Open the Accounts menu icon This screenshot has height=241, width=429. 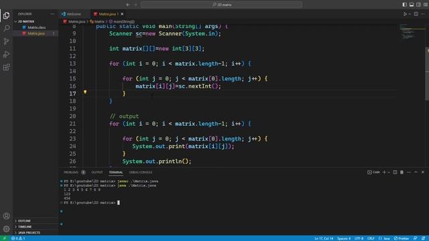[x=6, y=216]
